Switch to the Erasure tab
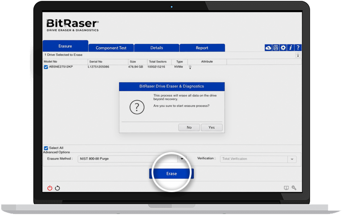 click(x=66, y=46)
